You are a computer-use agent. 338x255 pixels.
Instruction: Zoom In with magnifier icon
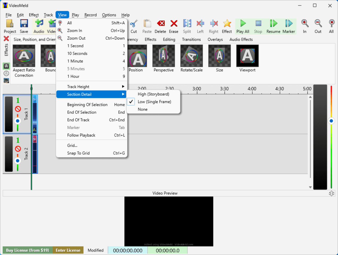(305, 26)
